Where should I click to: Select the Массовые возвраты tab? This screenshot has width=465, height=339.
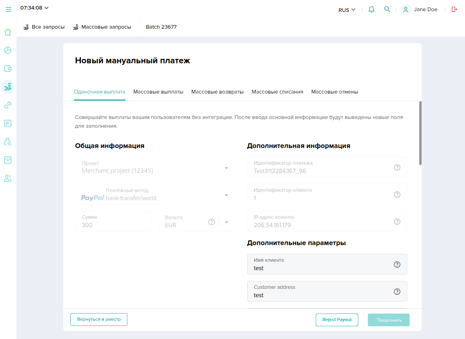[217, 92]
